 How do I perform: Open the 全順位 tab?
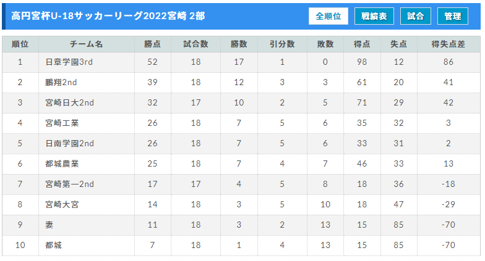pyautogui.click(x=328, y=16)
